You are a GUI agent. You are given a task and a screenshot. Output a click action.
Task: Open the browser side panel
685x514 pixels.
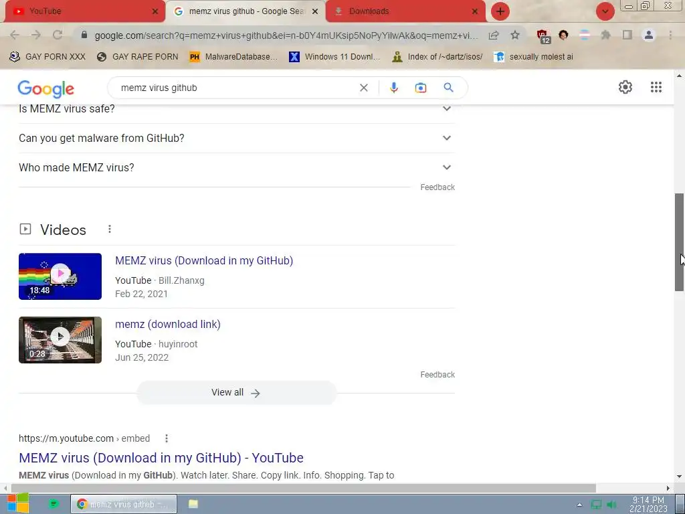tap(627, 35)
